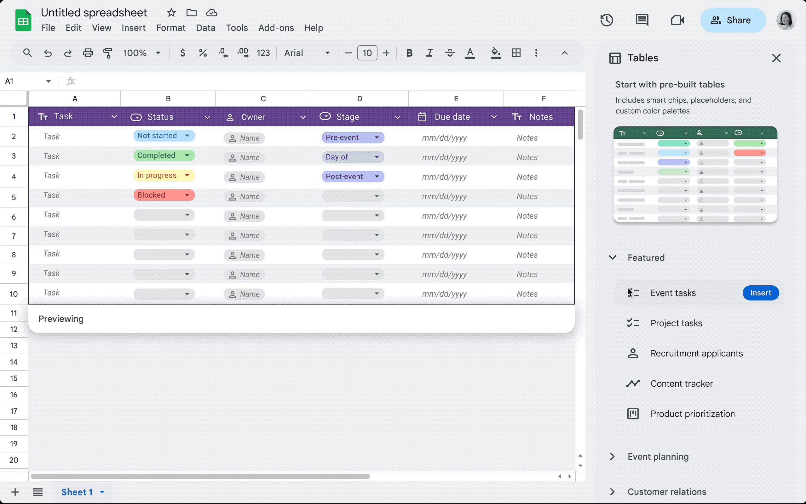Open the Stage dropdown in row 4
Image resolution: width=806 pixels, height=504 pixels.
[377, 176]
